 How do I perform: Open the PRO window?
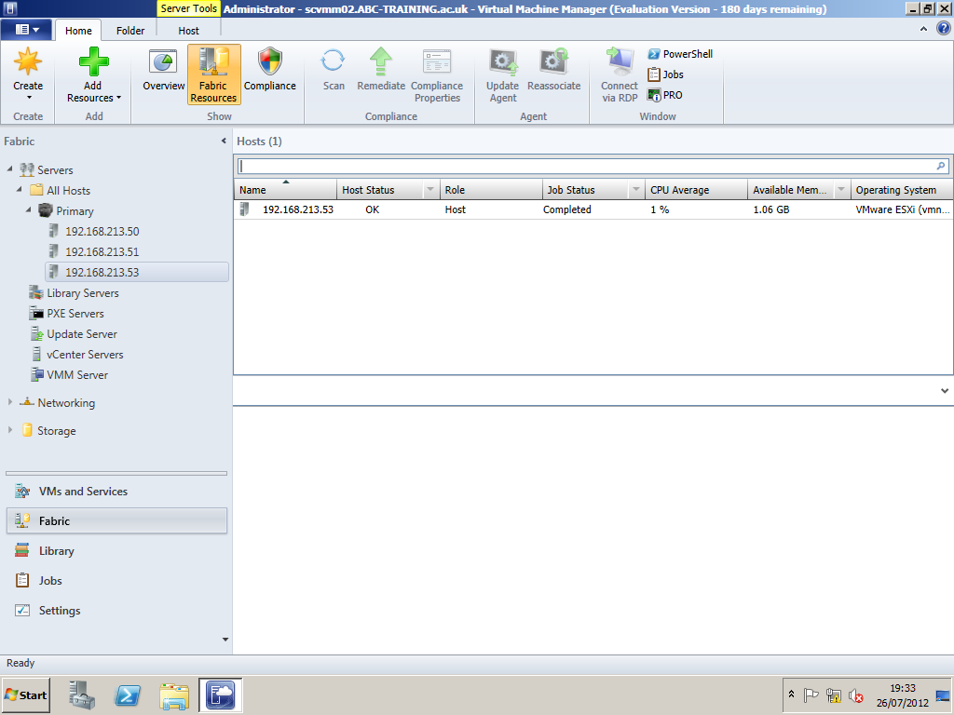click(665, 96)
